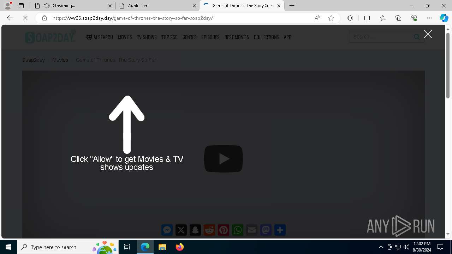The height and width of the screenshot is (254, 452).
Task: Open Copilot sidebar icon
Action: (444, 18)
